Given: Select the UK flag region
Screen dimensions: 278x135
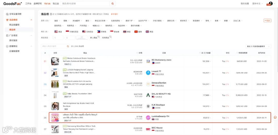Looking at the screenshot, I should [147, 32].
